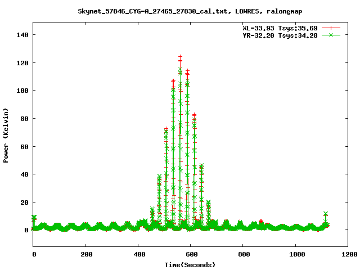Viewport: 360px width, 270px height.
Task: Click the 20 tick label on power axis
Action: point(24,202)
